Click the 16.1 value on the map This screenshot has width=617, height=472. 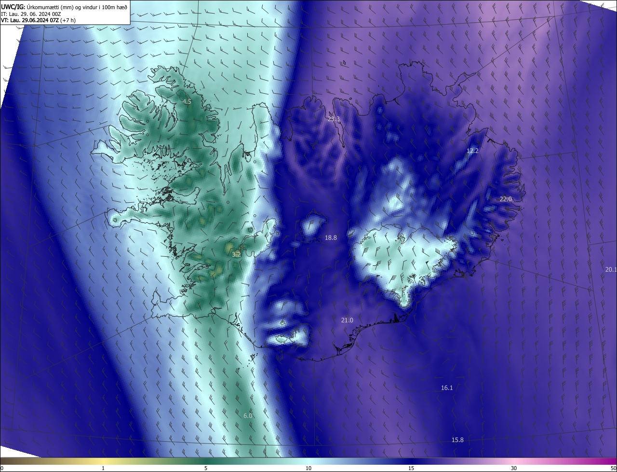(x=447, y=388)
